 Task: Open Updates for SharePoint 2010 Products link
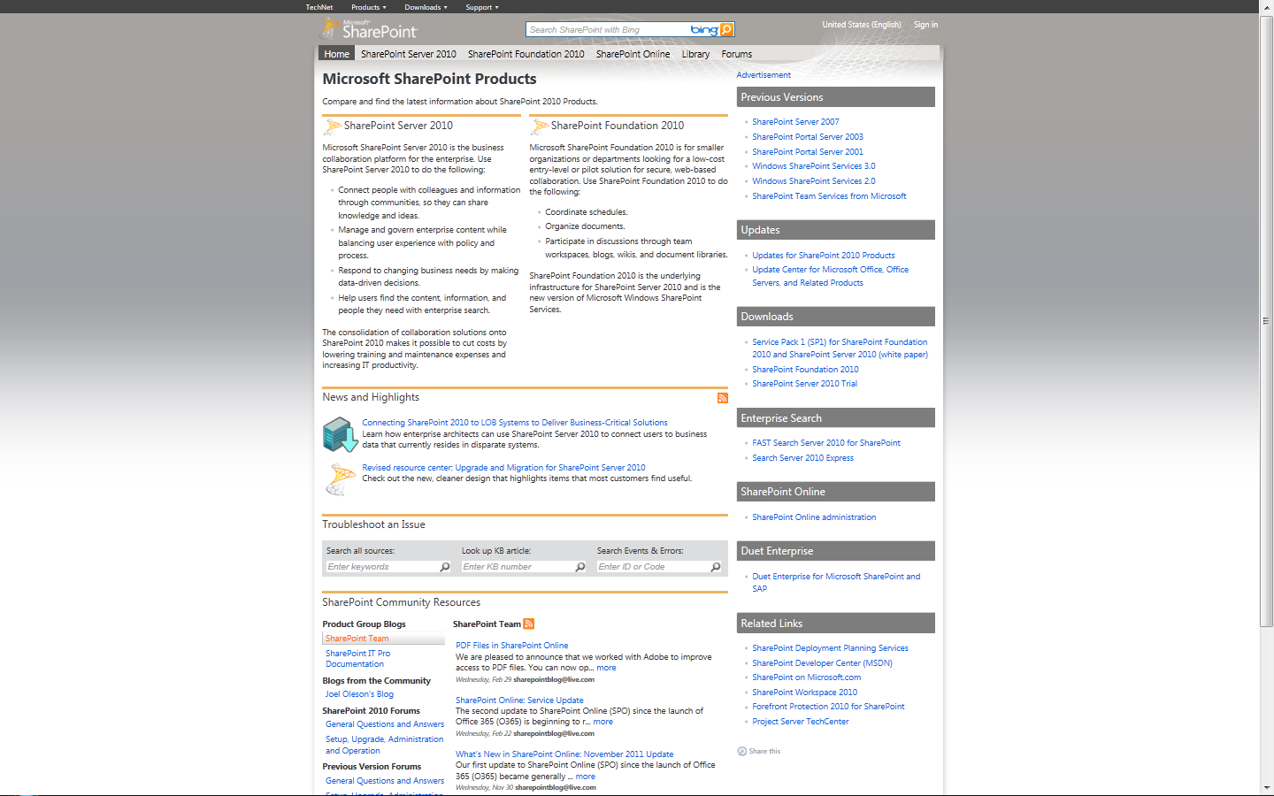pyautogui.click(x=824, y=256)
